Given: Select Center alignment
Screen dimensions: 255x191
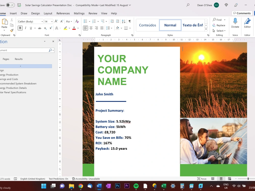Looking at the screenshot, I should 91,28.
